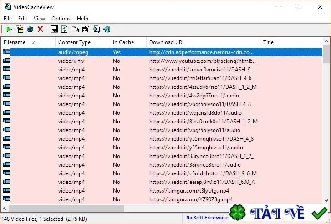Open the Properties toolbar icon
The width and height of the screenshot is (331, 224).
(86, 29)
